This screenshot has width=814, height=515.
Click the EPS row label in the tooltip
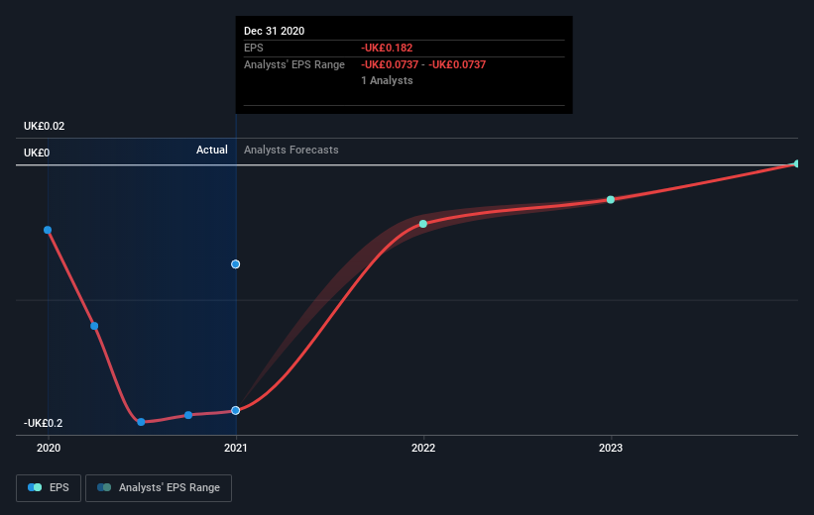pos(254,48)
